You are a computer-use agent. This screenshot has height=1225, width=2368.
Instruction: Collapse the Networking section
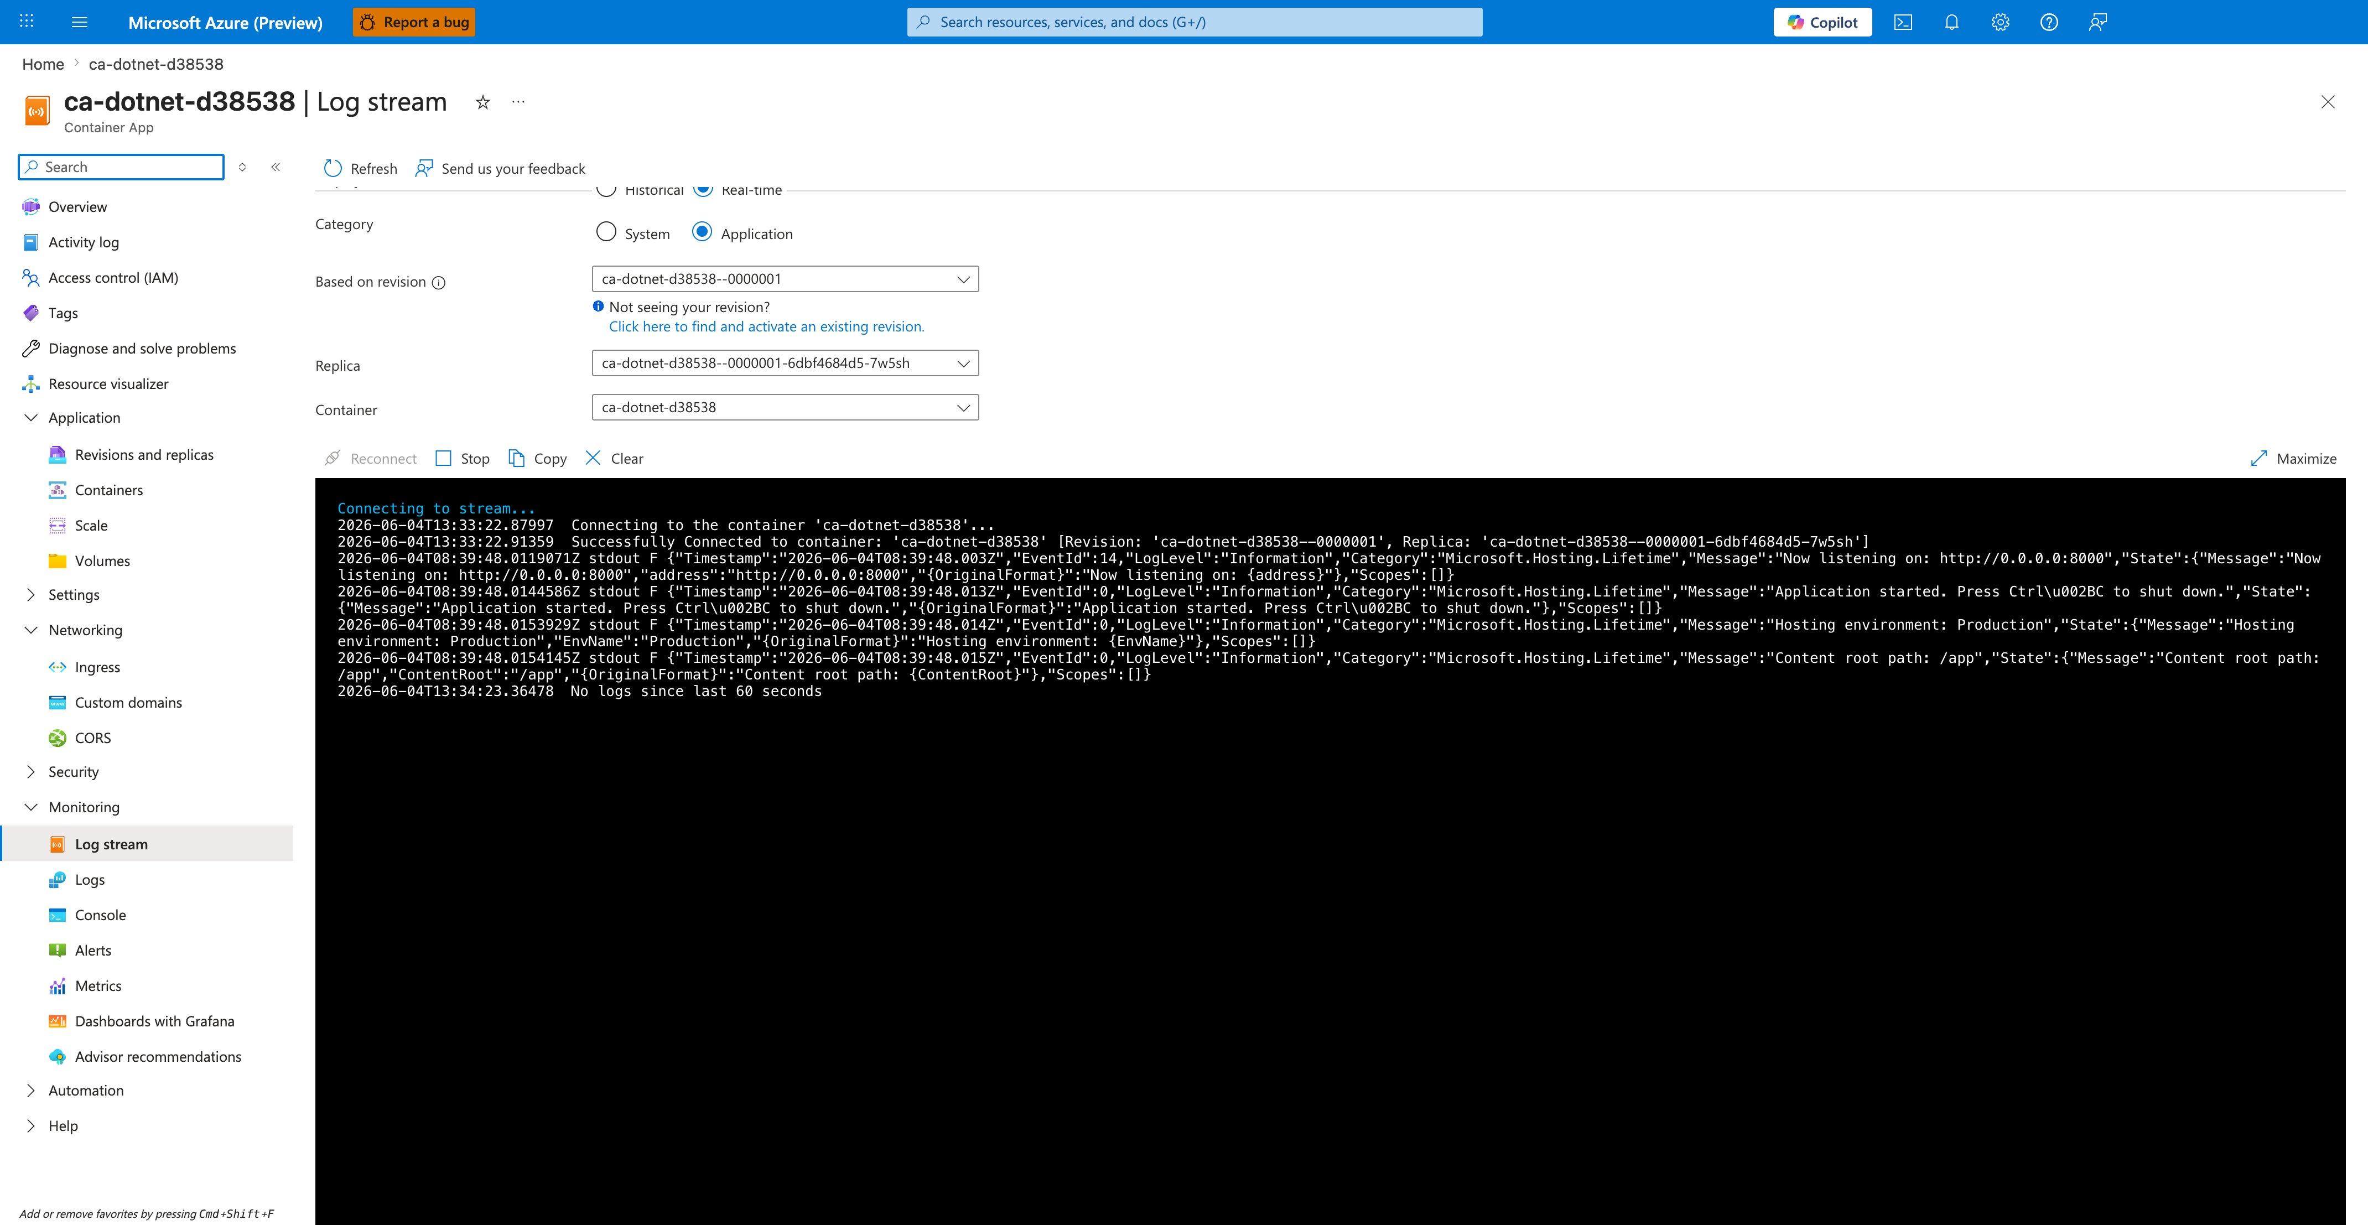(30, 630)
